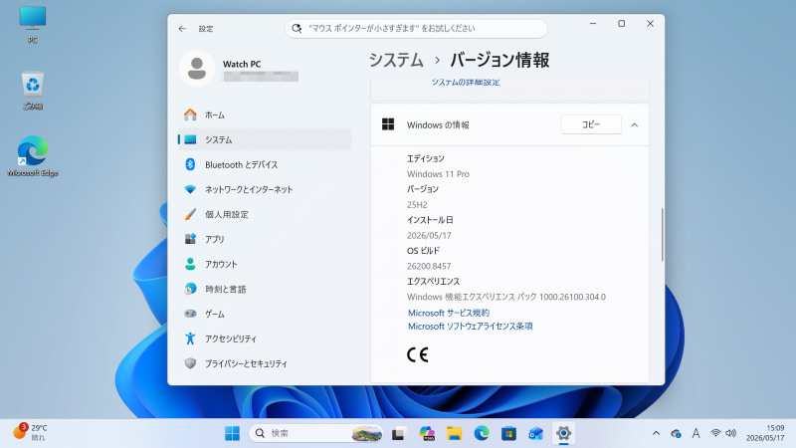The image size is (796, 448).
Task: Click the 25H2 version value
Action: pyautogui.click(x=417, y=205)
